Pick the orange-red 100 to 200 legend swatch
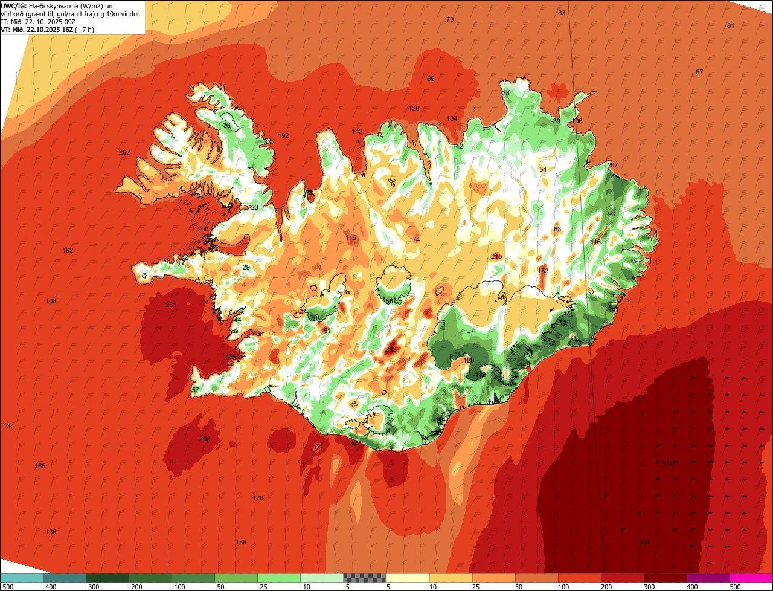The height and width of the screenshot is (591, 773). click(x=579, y=578)
